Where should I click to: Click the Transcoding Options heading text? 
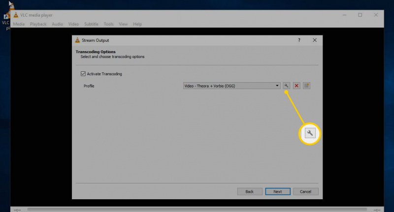(96, 52)
